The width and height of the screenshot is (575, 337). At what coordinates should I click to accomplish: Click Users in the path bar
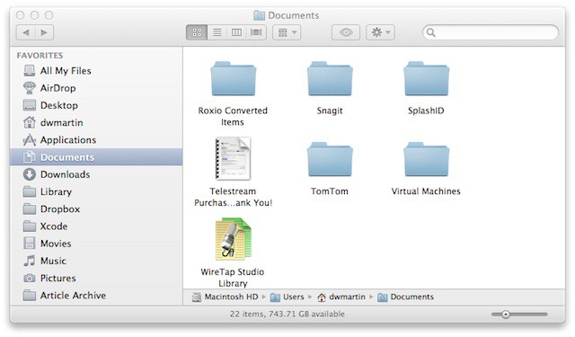coord(287,297)
